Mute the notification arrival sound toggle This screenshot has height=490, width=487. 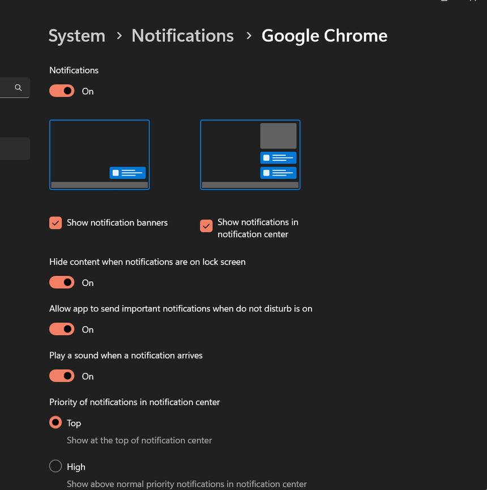click(x=62, y=376)
